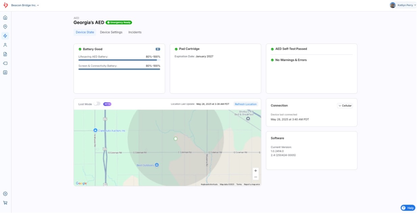Zoom in on the map with plus

pos(255,171)
